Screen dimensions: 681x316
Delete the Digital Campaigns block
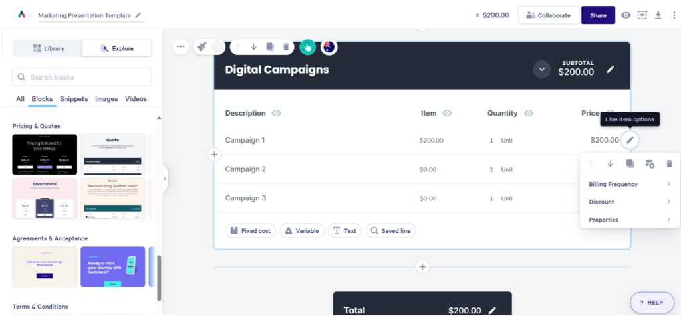(x=286, y=47)
